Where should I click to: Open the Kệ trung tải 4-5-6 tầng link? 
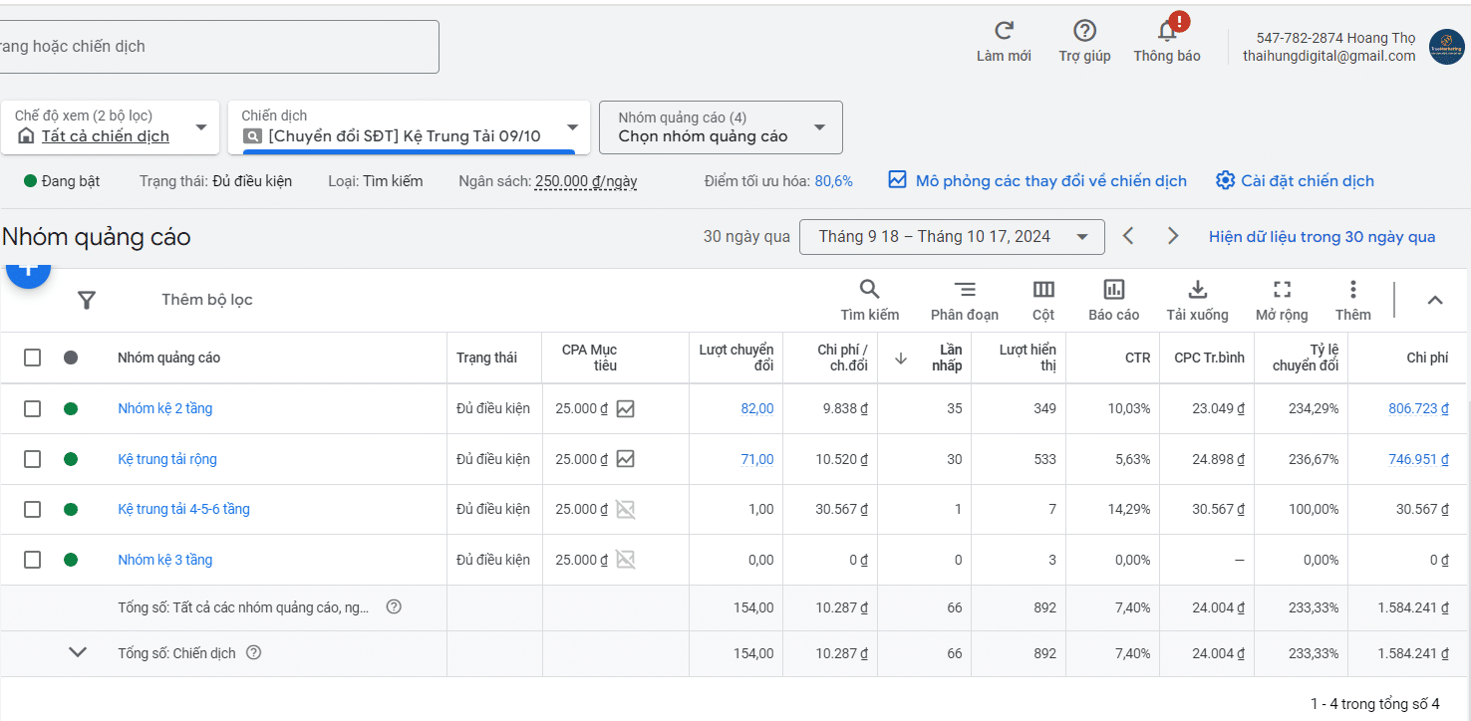pyautogui.click(x=183, y=509)
